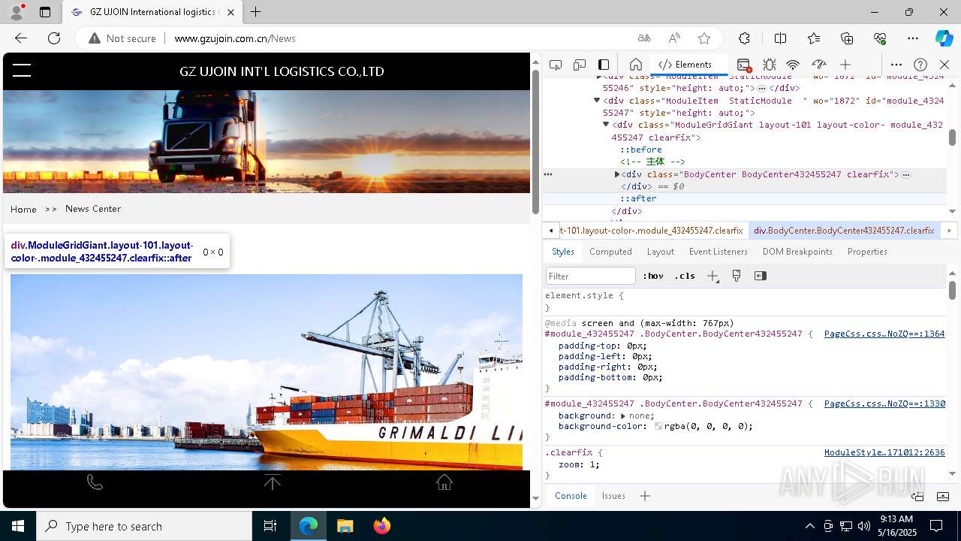
Task: Open the Sources bug icon tool
Action: point(770,65)
